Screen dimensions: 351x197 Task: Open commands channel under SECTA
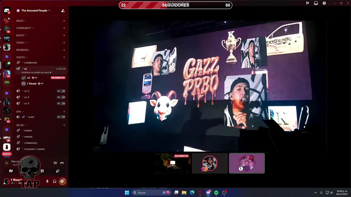[x=41, y=143]
